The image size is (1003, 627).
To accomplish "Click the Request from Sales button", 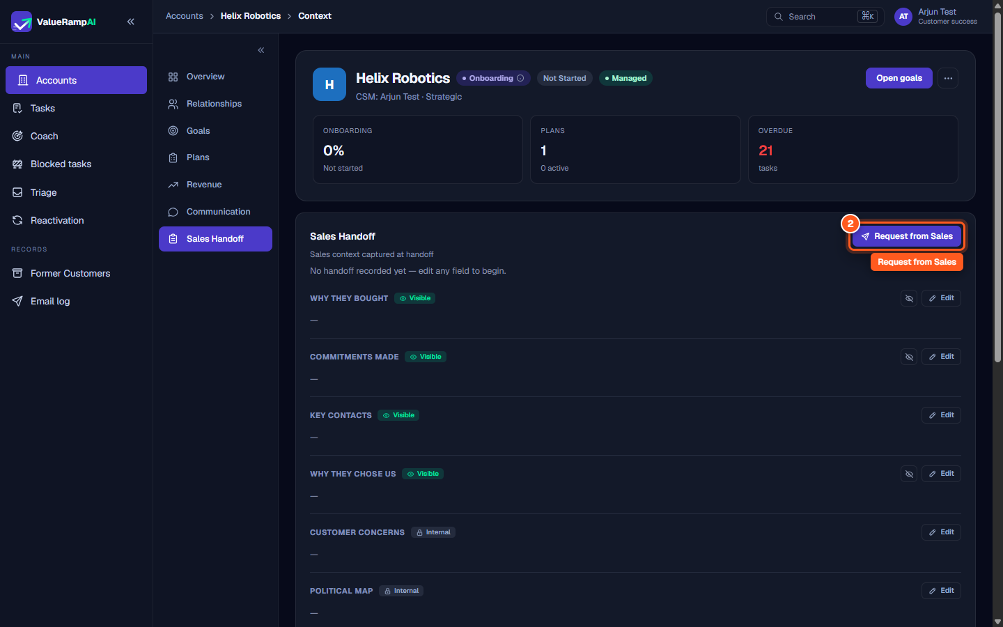I will point(907,236).
